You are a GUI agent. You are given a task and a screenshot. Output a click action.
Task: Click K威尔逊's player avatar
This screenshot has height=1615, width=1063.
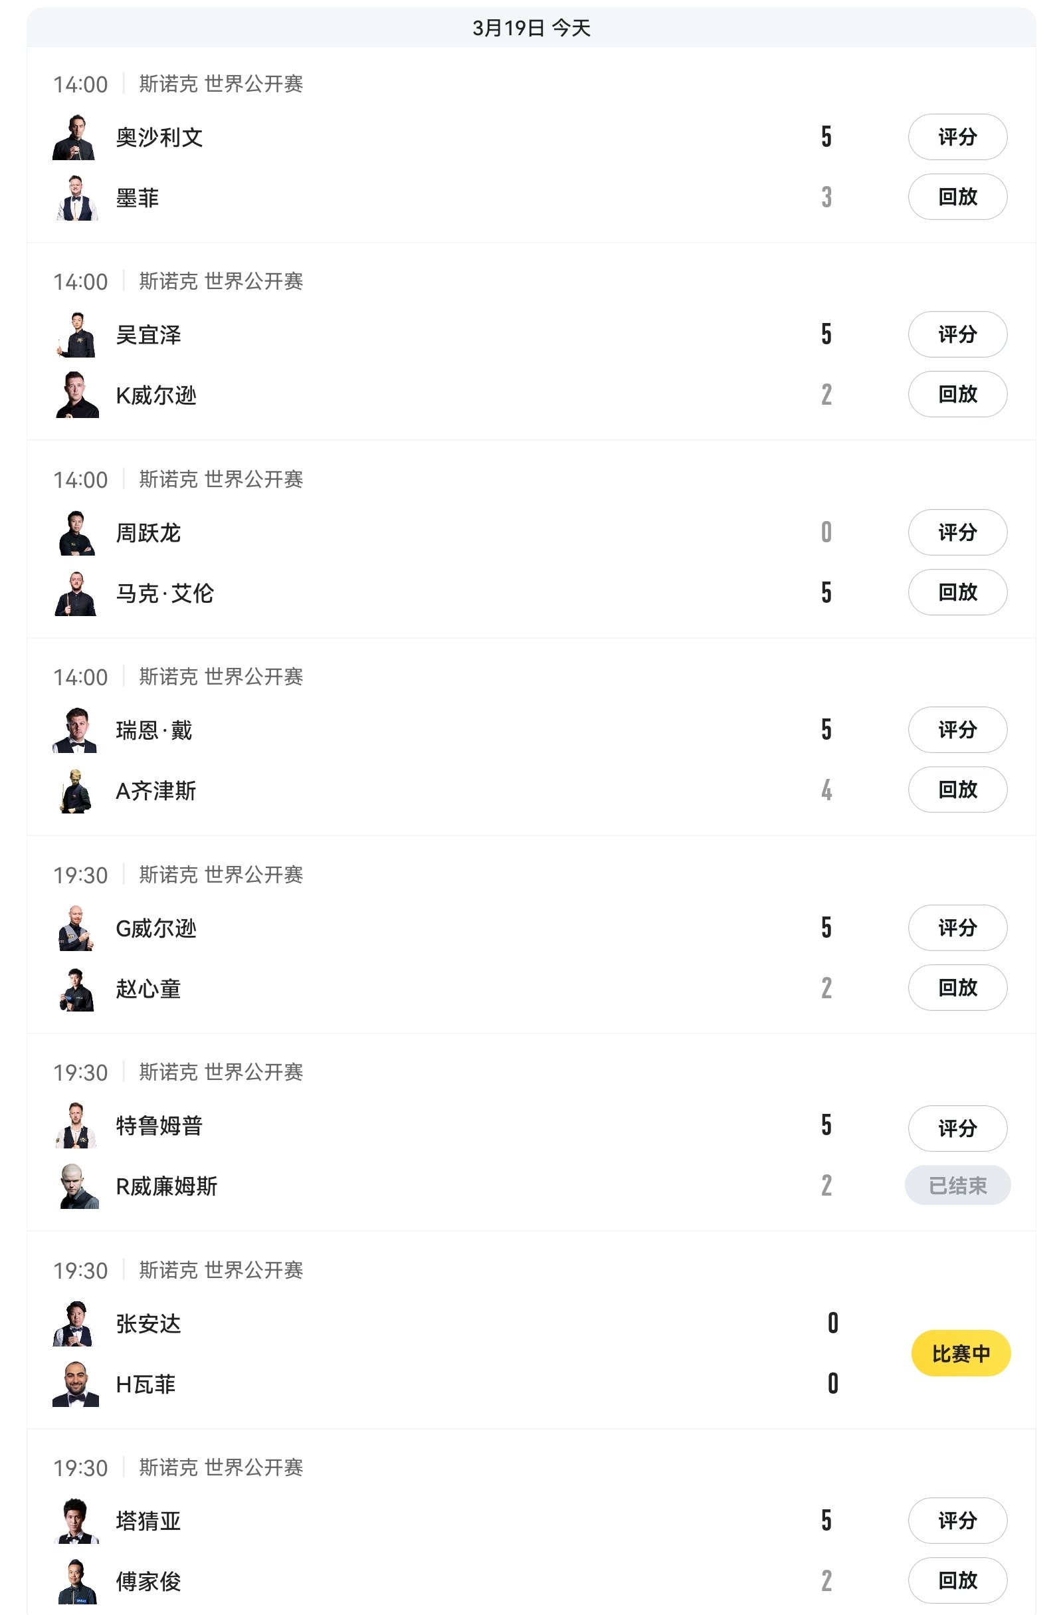coord(76,395)
